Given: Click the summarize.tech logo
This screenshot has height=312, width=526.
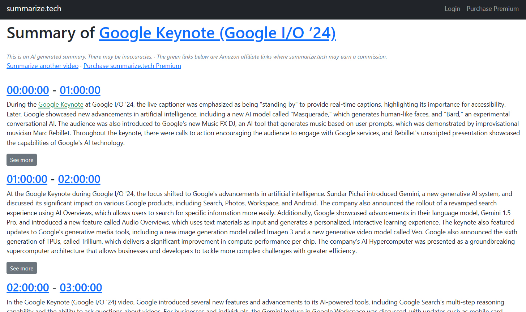Looking at the screenshot, I should click(34, 8).
